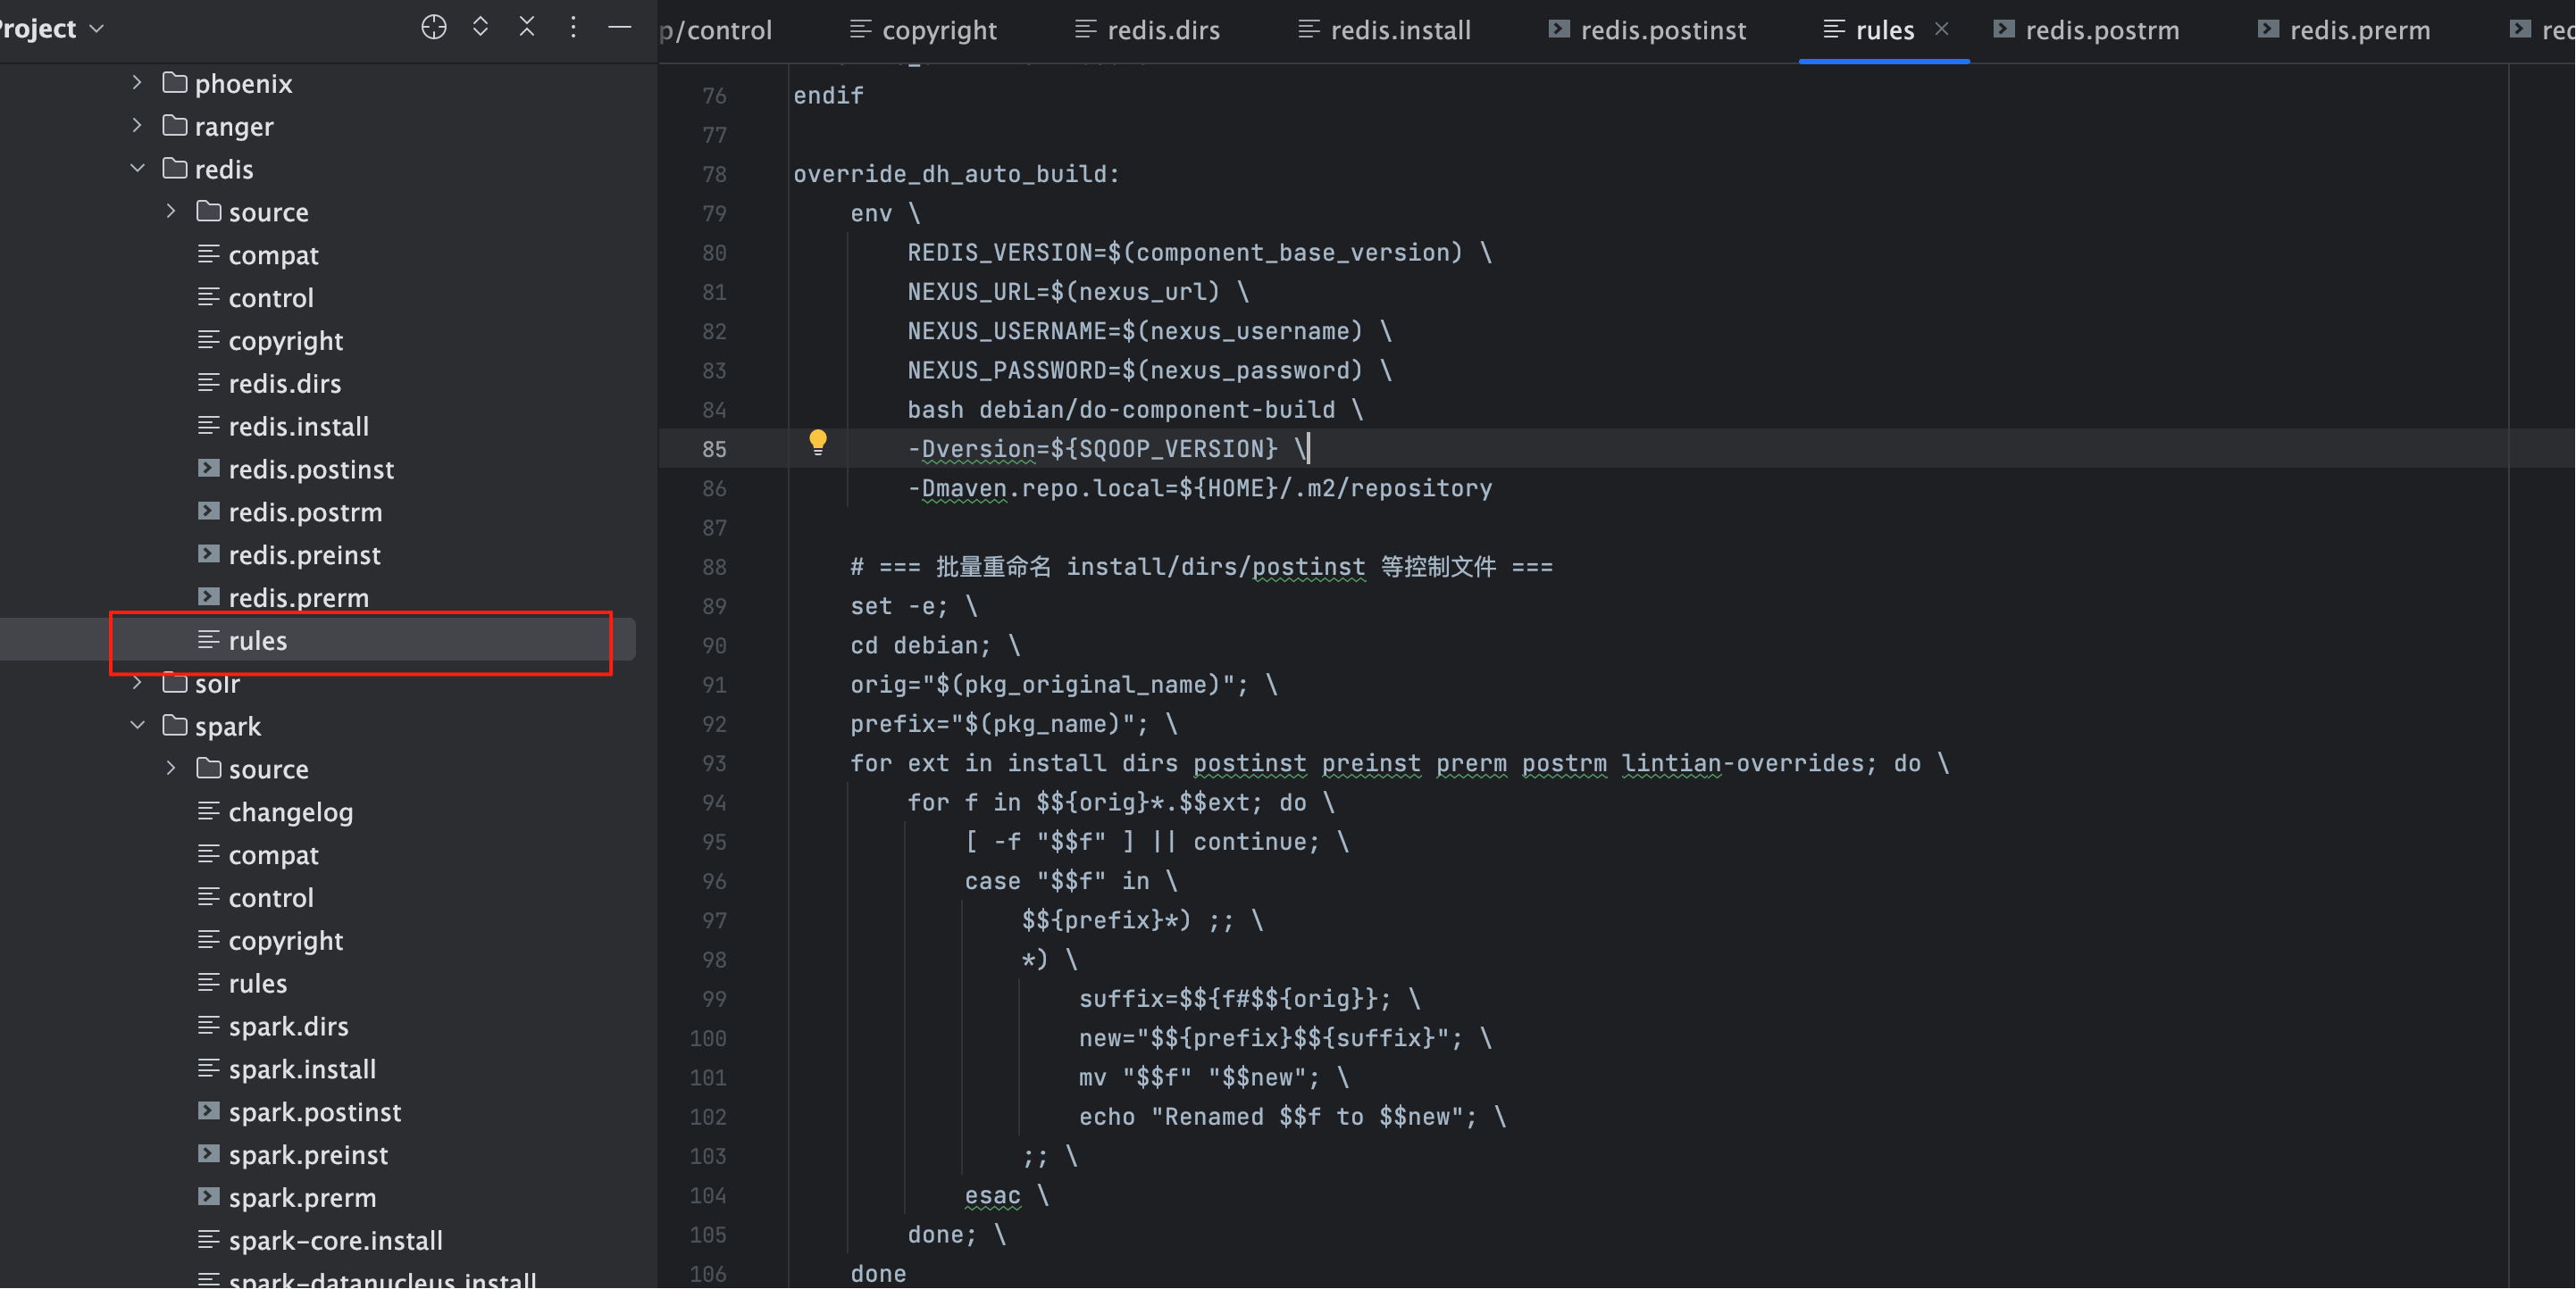
Task: Click the Expand Selected icon in Project panel
Action: point(480,27)
